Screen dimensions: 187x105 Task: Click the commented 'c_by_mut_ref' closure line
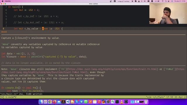pos(39,22)
